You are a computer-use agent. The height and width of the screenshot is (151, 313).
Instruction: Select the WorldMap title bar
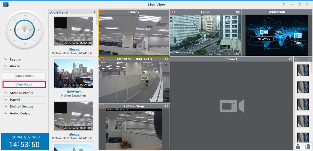(x=277, y=12)
